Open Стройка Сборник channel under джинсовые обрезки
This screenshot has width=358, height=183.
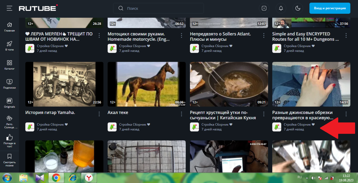point(299,124)
